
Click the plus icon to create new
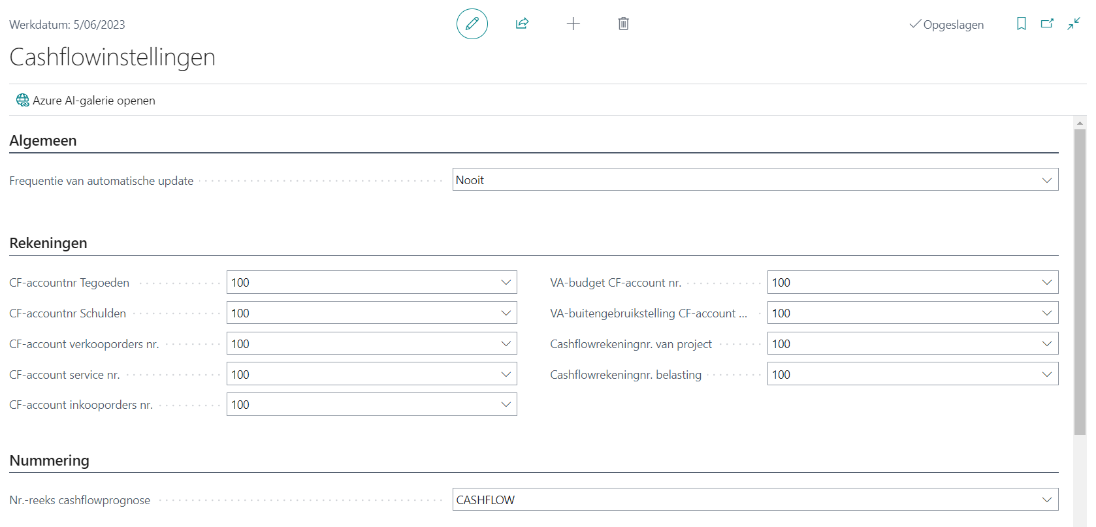coord(573,24)
